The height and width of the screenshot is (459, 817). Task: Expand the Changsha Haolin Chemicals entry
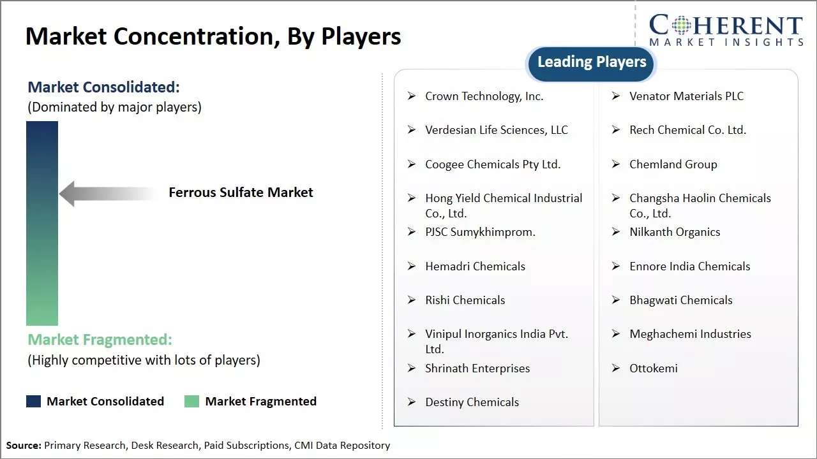[x=700, y=205]
